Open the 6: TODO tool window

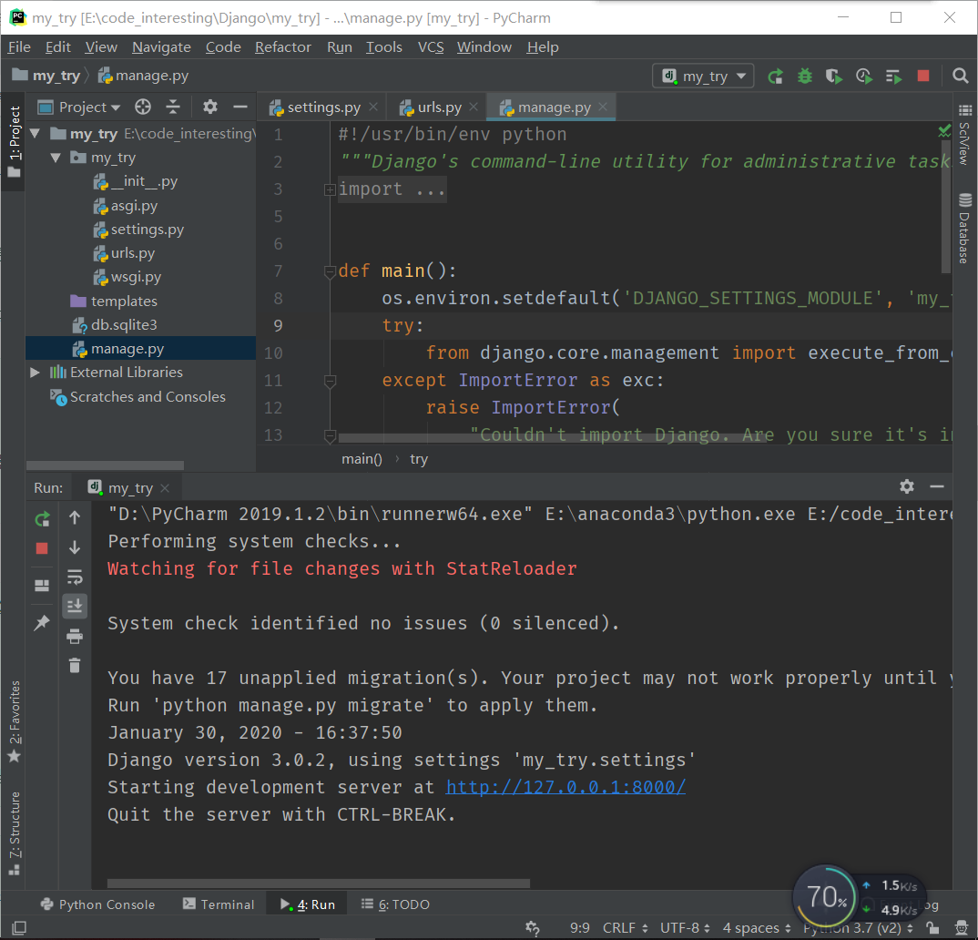[x=395, y=904]
